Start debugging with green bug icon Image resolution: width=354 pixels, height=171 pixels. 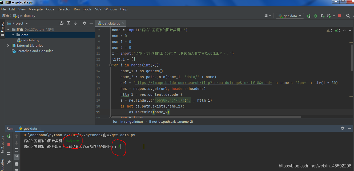click(316, 16)
